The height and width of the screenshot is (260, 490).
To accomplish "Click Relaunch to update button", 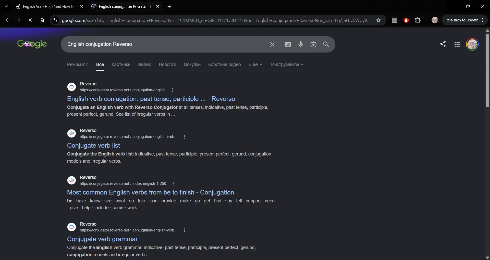I will click(x=462, y=20).
